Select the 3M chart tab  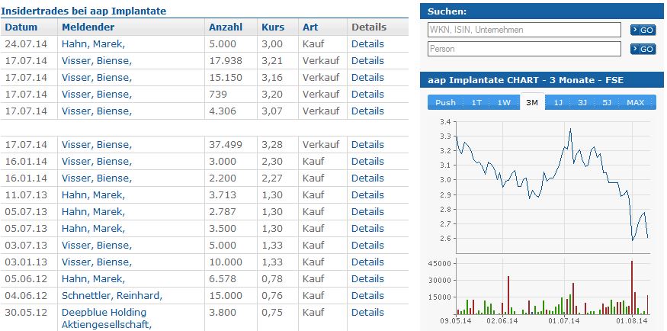tap(532, 102)
